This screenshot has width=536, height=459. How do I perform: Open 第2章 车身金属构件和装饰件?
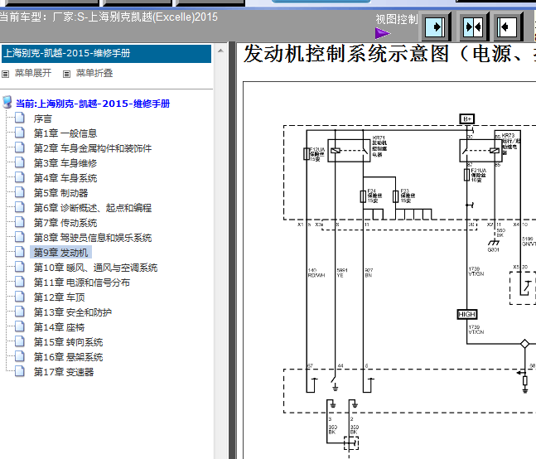pyautogui.click(x=92, y=148)
